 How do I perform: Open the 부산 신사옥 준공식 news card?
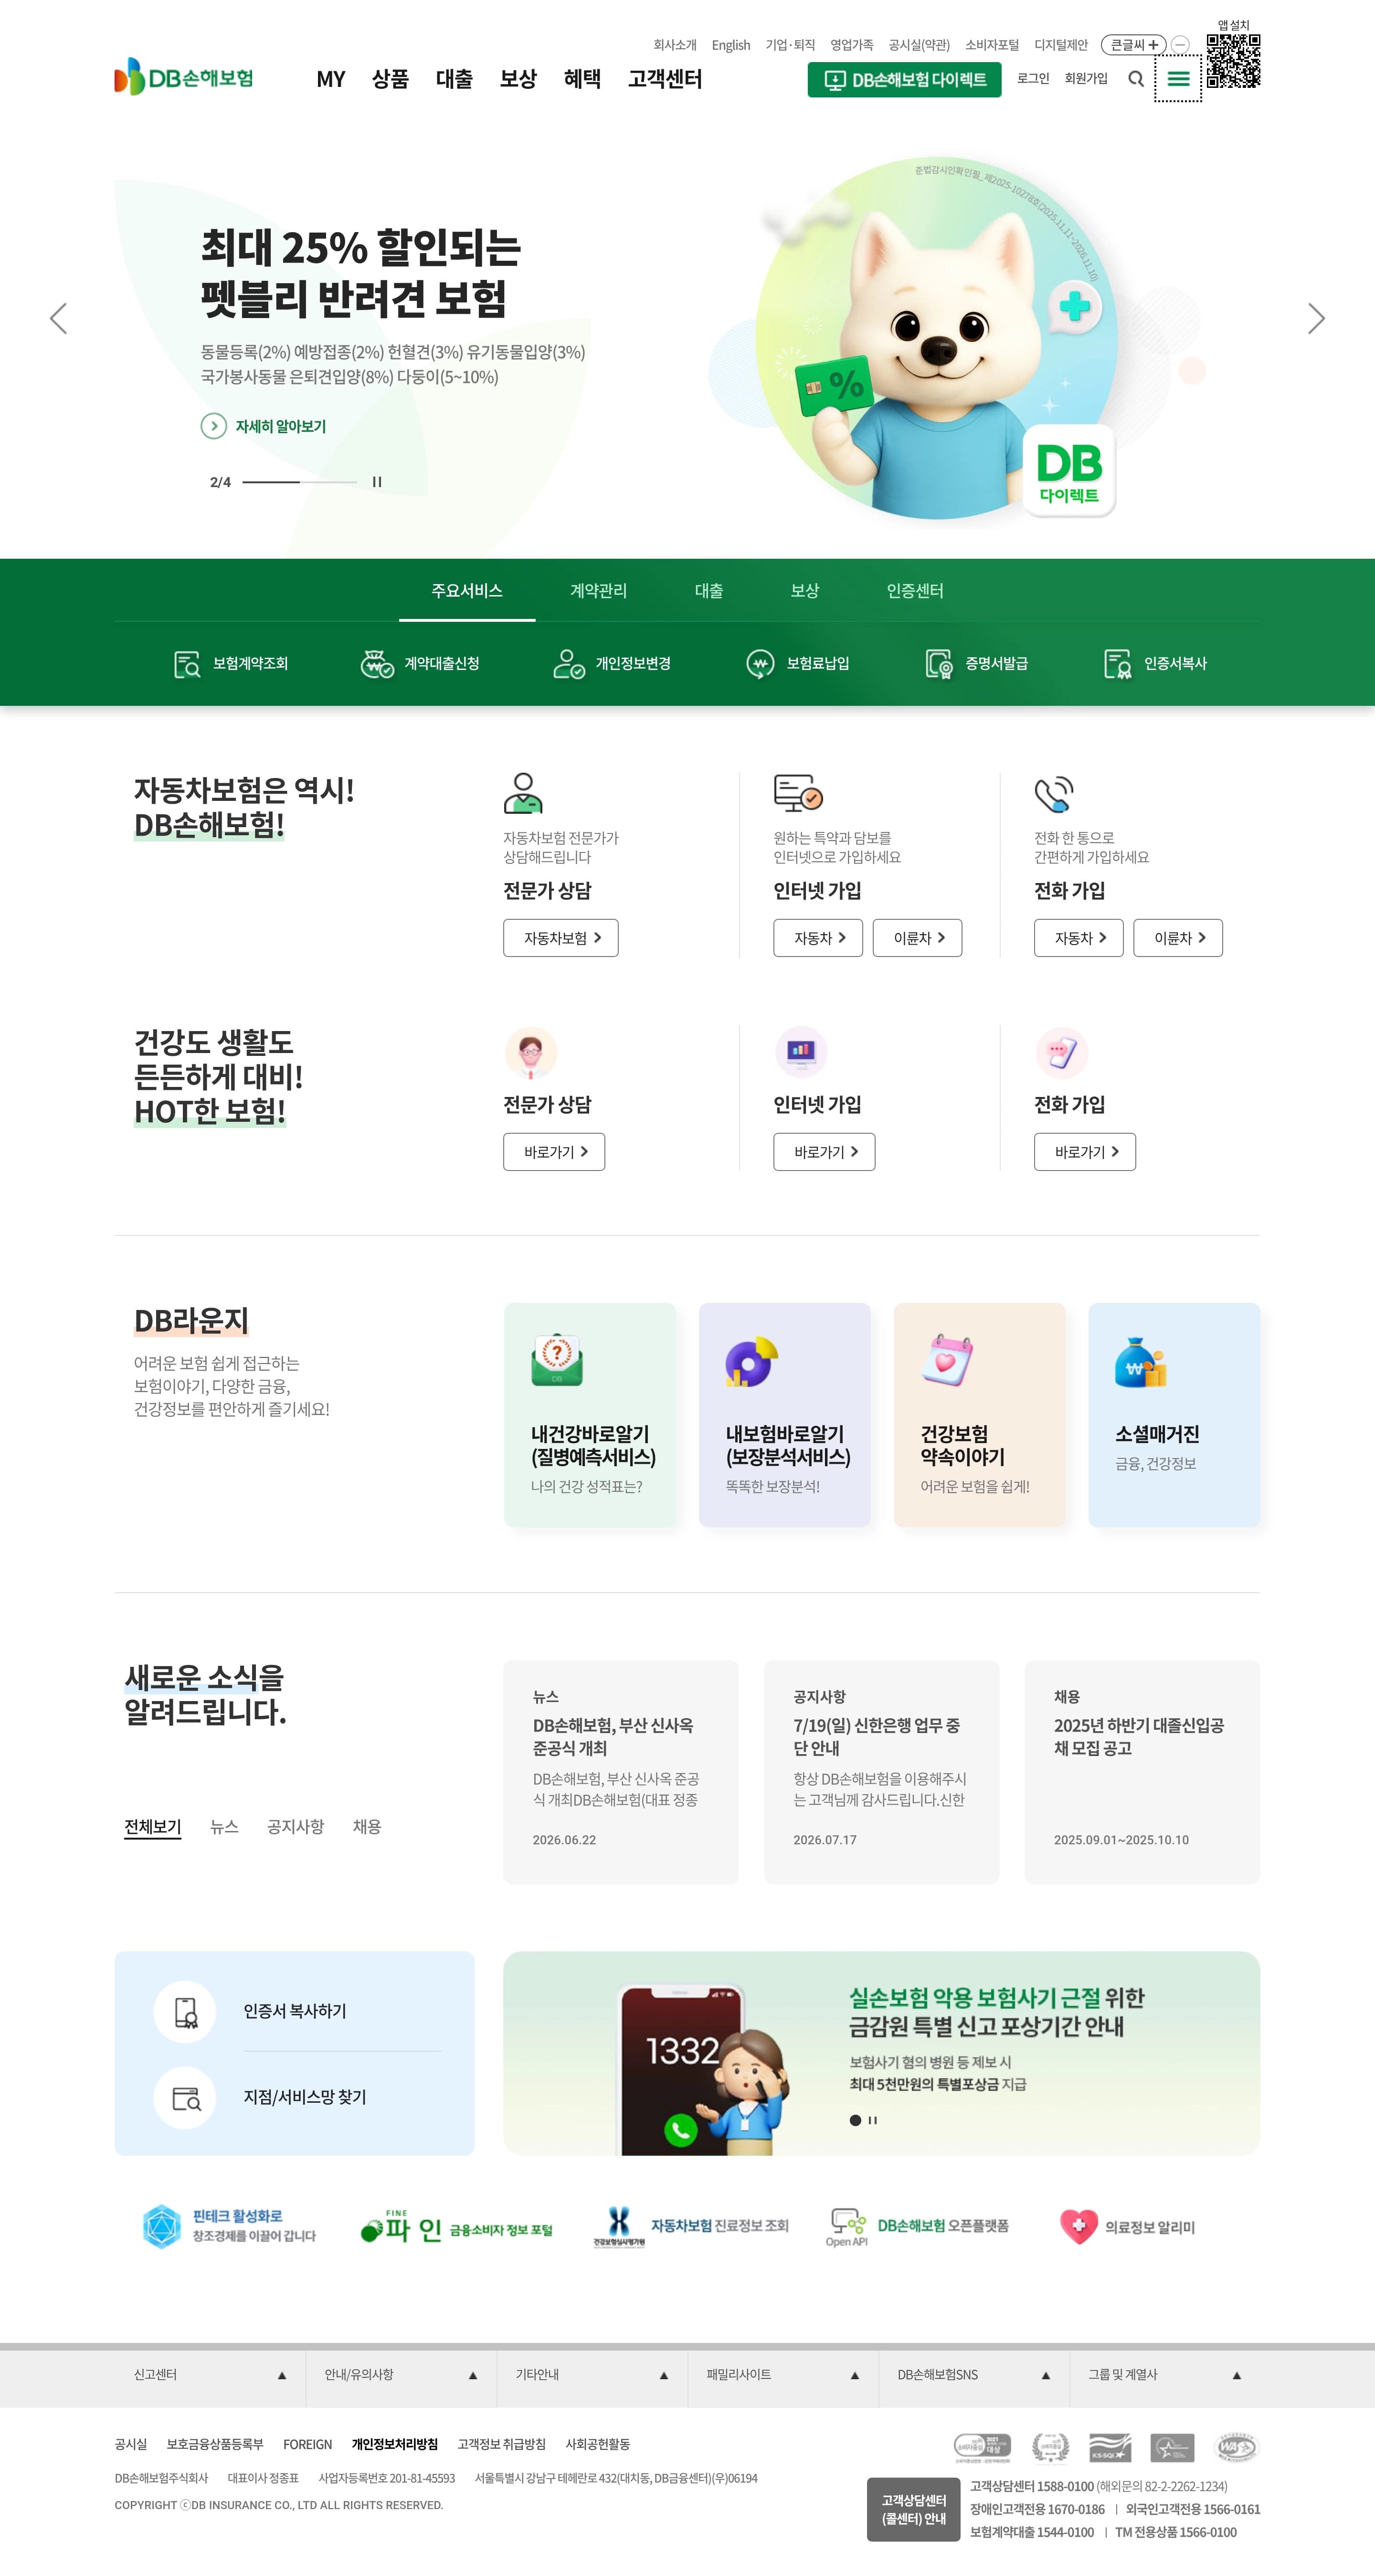[621, 1772]
